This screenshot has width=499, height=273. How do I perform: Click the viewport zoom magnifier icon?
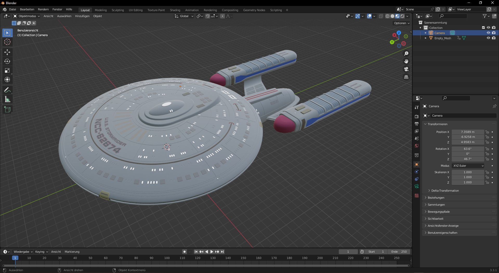pos(406,54)
